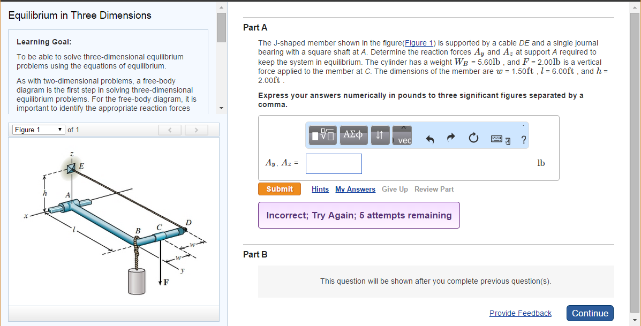Open help using the question mark icon
Viewport: 641px width, 326px height.
click(x=523, y=138)
